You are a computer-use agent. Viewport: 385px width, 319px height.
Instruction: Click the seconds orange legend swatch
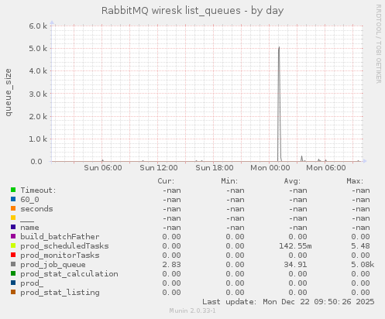(x=13, y=208)
